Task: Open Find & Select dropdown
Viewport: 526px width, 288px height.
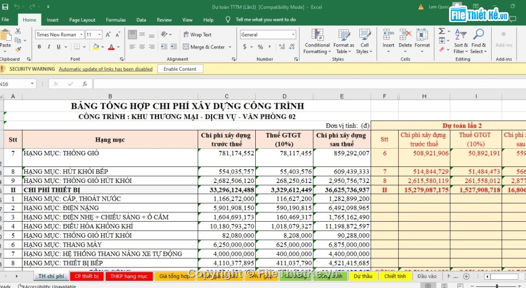Action: pos(479,41)
